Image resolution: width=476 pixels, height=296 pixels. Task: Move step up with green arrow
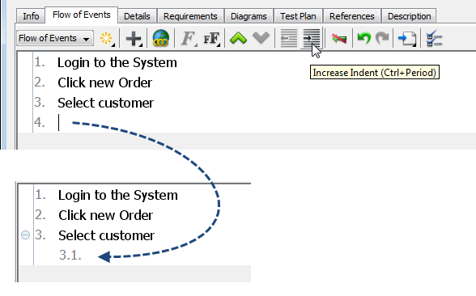[238, 39]
